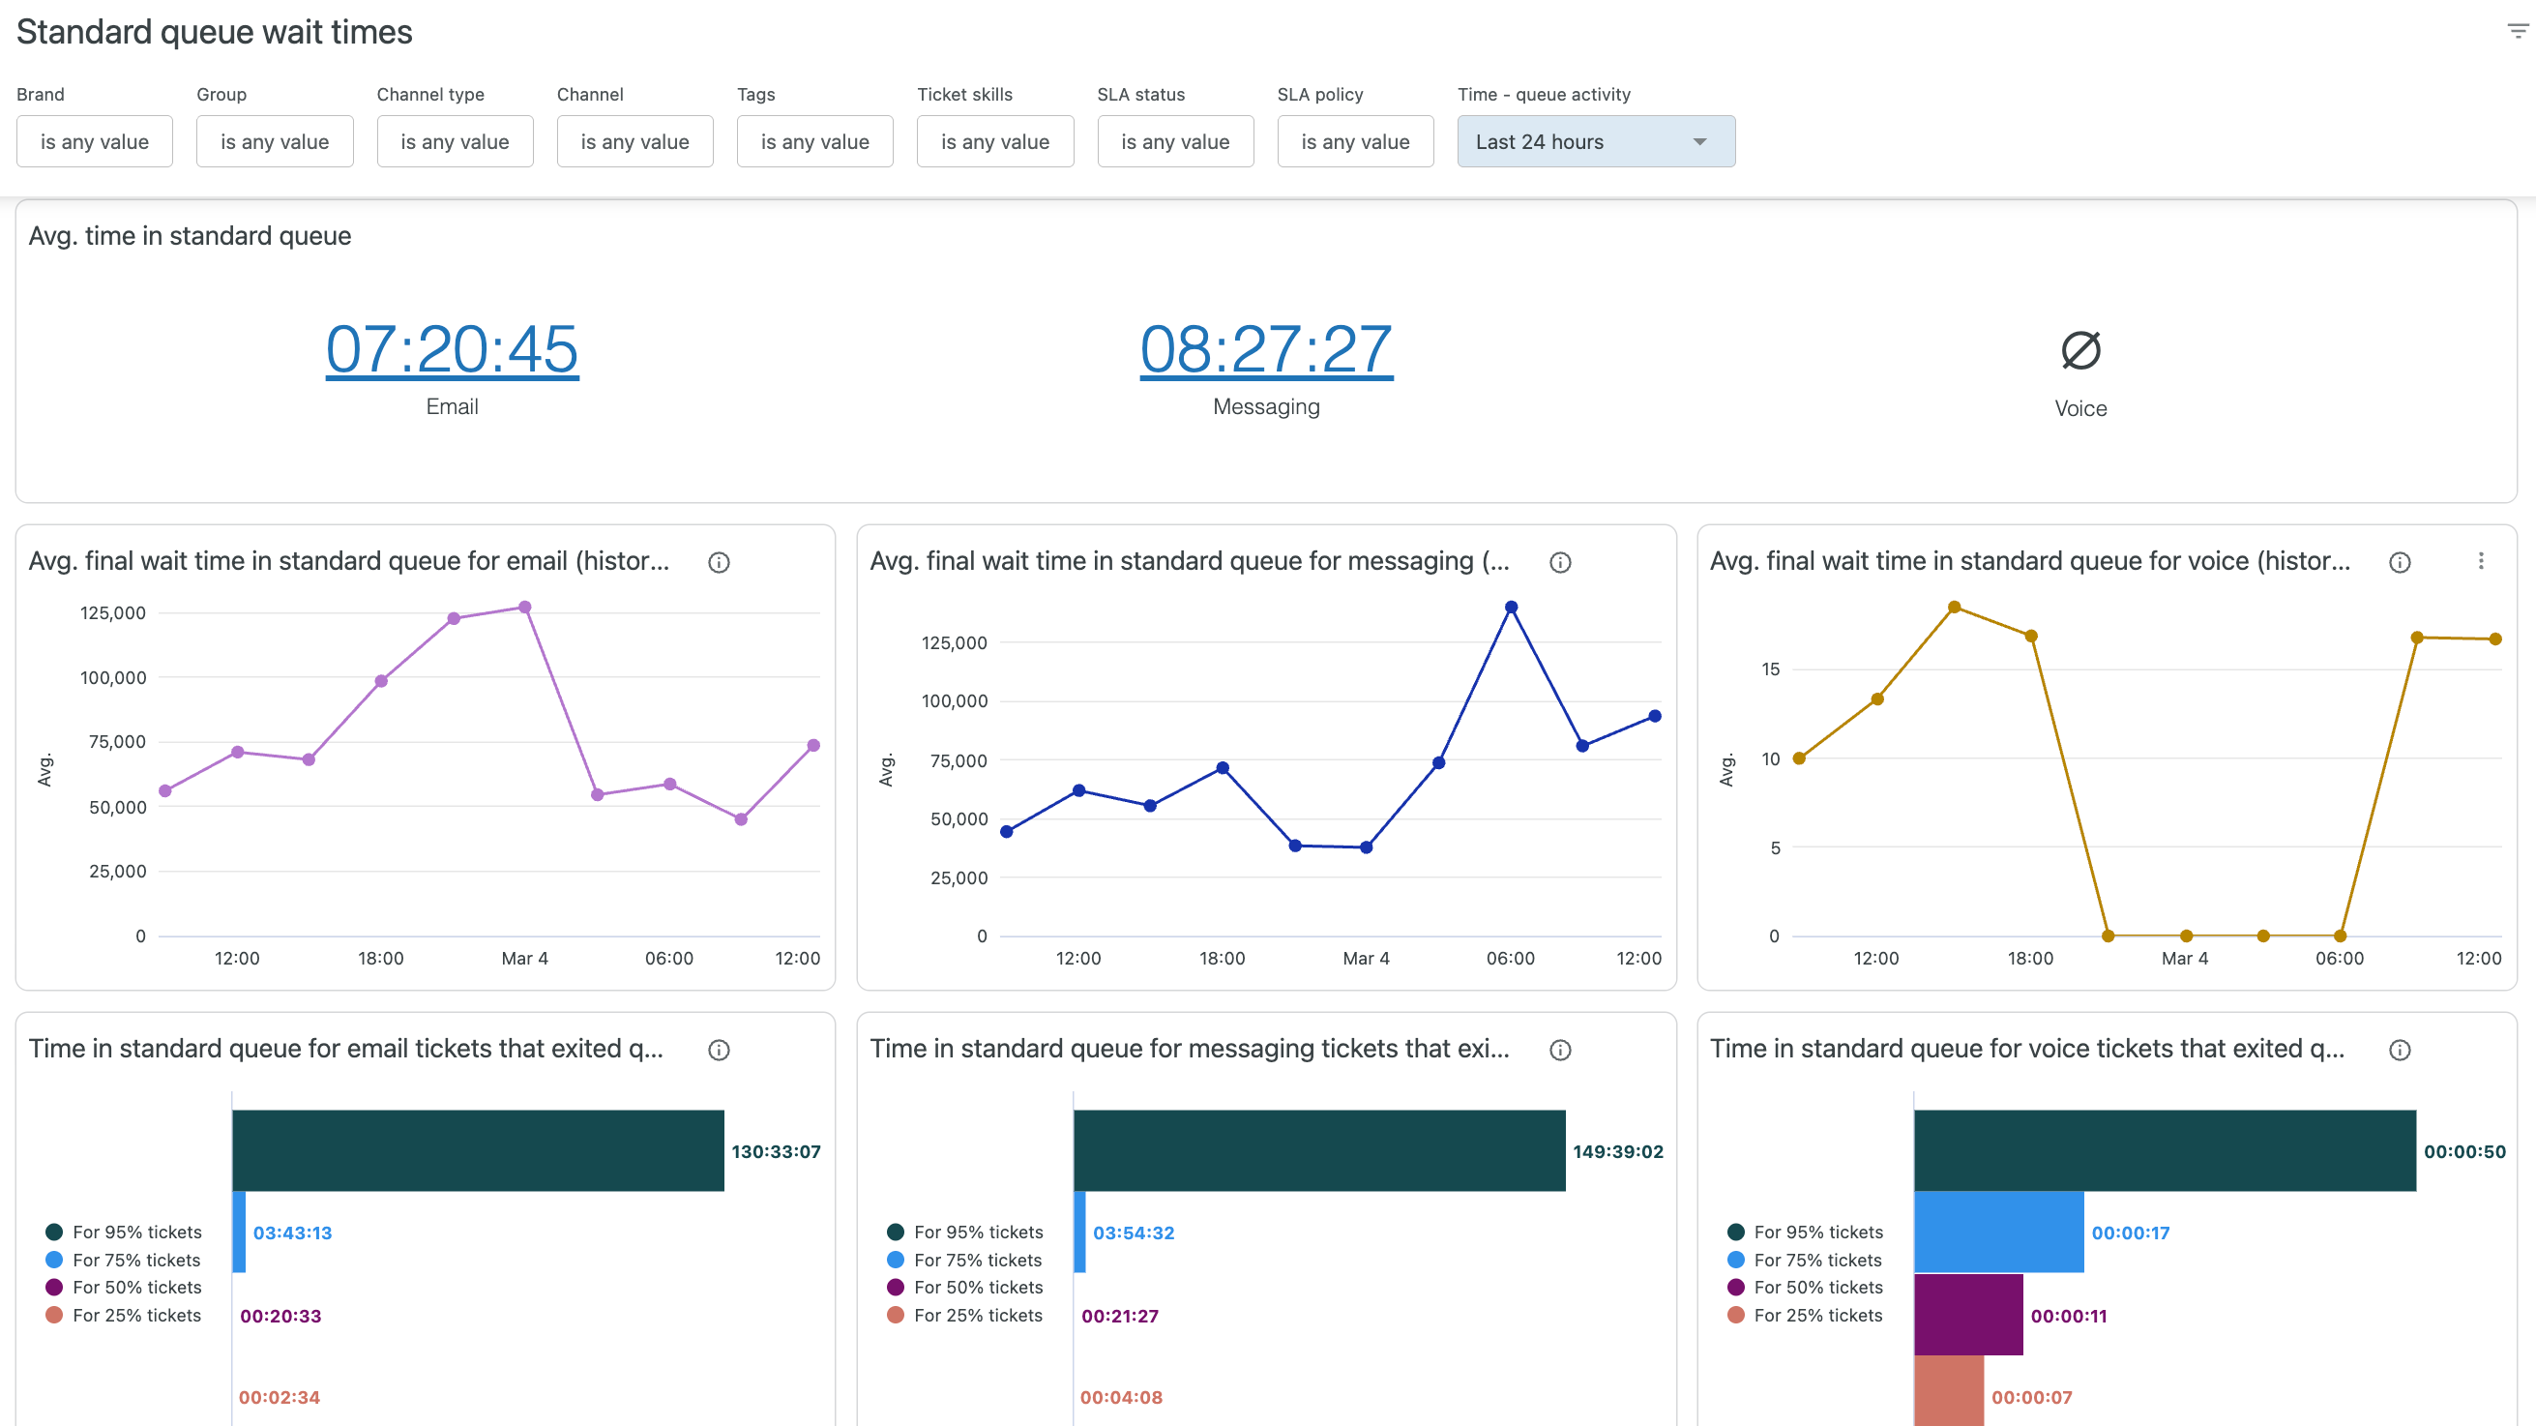The width and height of the screenshot is (2536, 1426).
Task: Click info icon on email wait time chart
Action: pyautogui.click(x=719, y=562)
